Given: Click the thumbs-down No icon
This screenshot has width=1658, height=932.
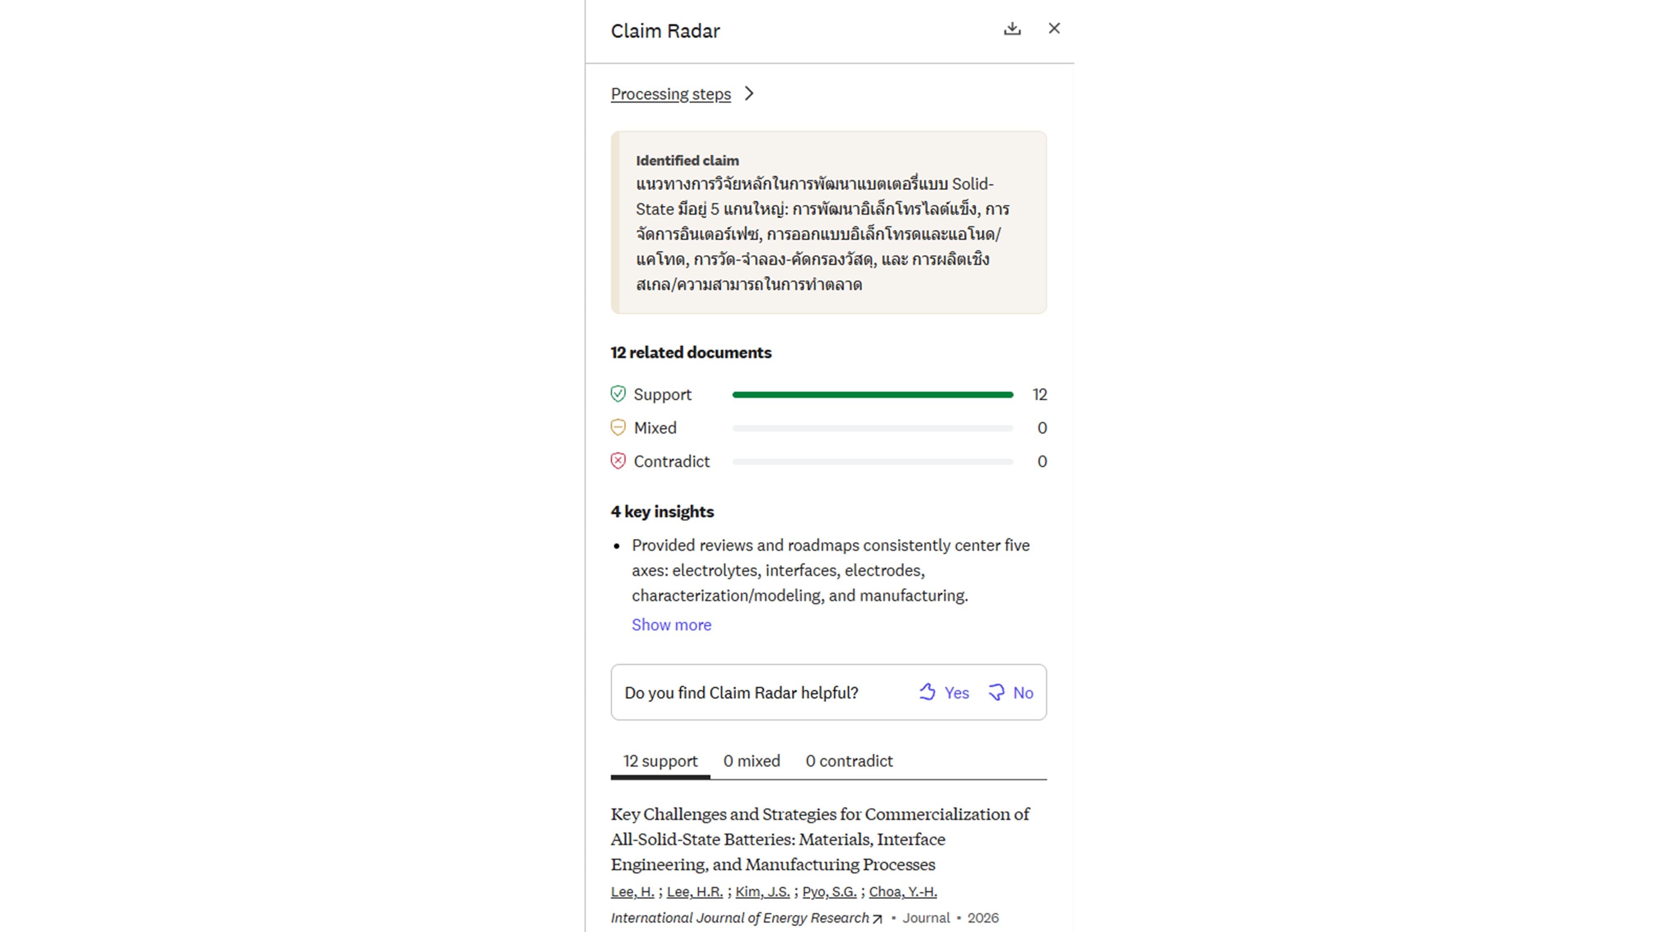Looking at the screenshot, I should pyautogui.click(x=996, y=692).
